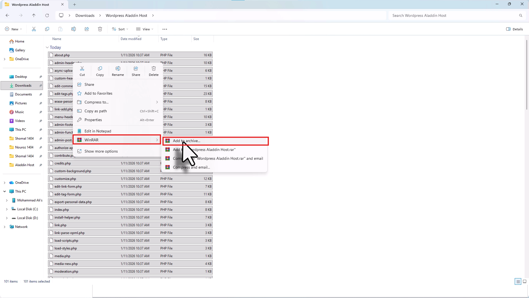Image resolution: width=529 pixels, height=298 pixels.
Task: Collapse the Today group
Action: 47,47
